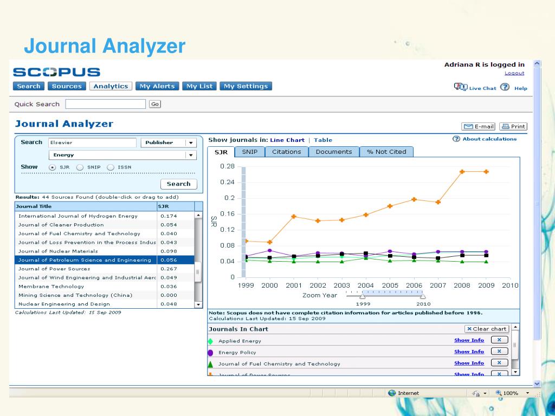
Task: Switch to the SNIP chart tab
Action: pos(249,152)
